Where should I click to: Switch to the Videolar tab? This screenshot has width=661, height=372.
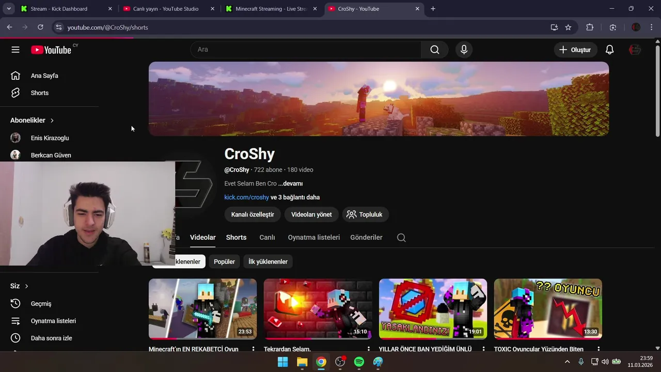(202, 238)
